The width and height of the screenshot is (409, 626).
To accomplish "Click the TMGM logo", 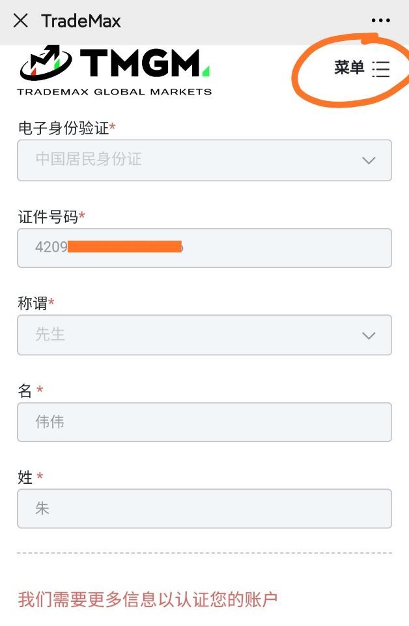I will point(115,64).
